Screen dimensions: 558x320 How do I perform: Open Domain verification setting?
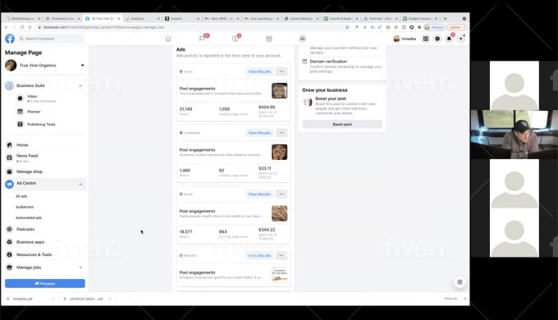click(342, 66)
